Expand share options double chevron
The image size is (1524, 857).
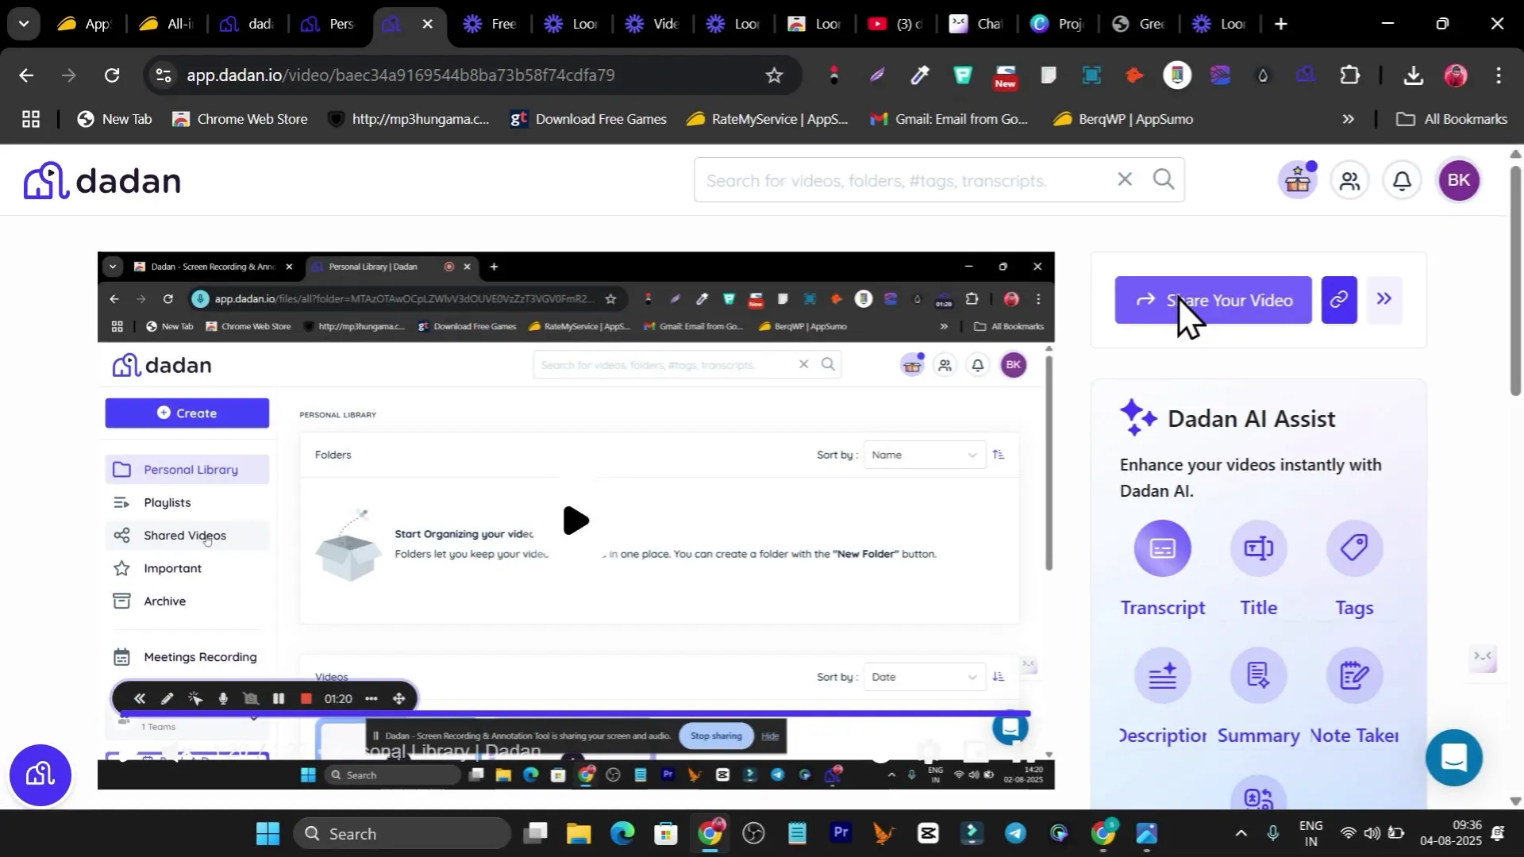[1384, 300]
